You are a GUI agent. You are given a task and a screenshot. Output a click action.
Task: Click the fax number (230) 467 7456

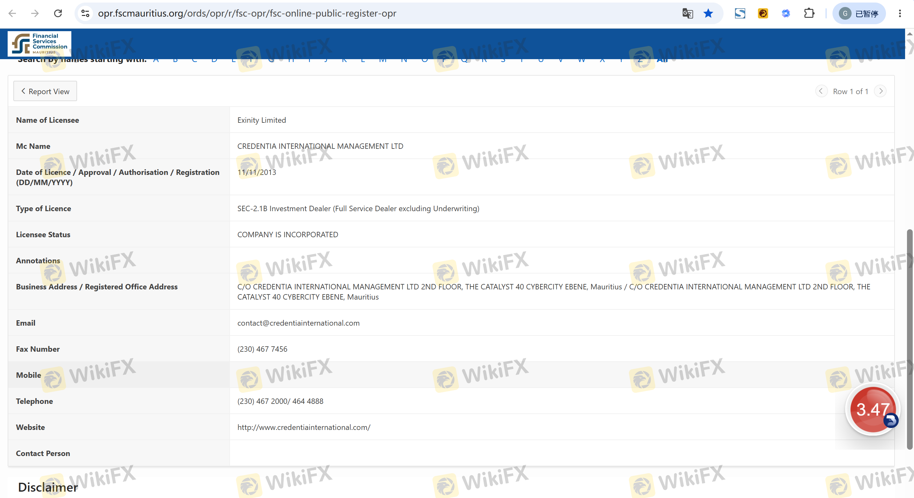click(x=262, y=349)
